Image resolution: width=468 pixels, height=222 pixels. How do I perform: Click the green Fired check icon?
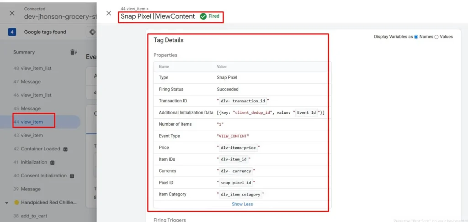[203, 16]
